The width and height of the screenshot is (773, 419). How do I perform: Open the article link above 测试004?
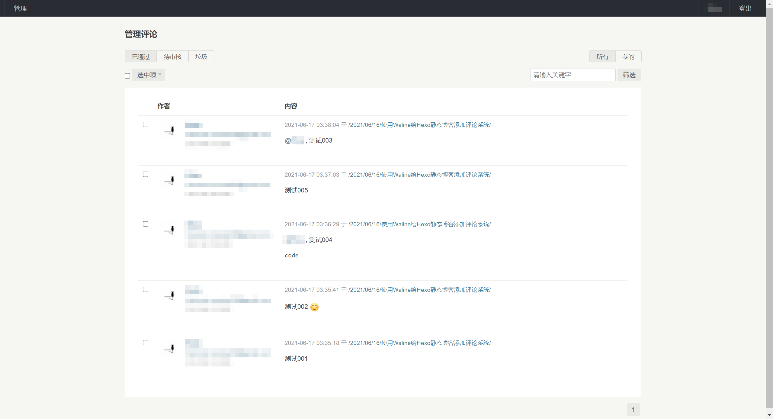pos(419,224)
